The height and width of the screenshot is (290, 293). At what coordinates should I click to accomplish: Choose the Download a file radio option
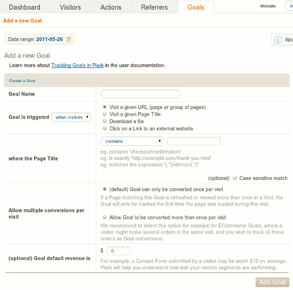click(x=105, y=121)
